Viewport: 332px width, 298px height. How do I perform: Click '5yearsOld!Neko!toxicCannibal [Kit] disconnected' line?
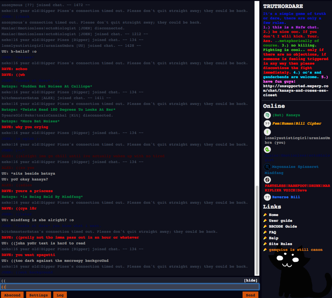pos(57,116)
